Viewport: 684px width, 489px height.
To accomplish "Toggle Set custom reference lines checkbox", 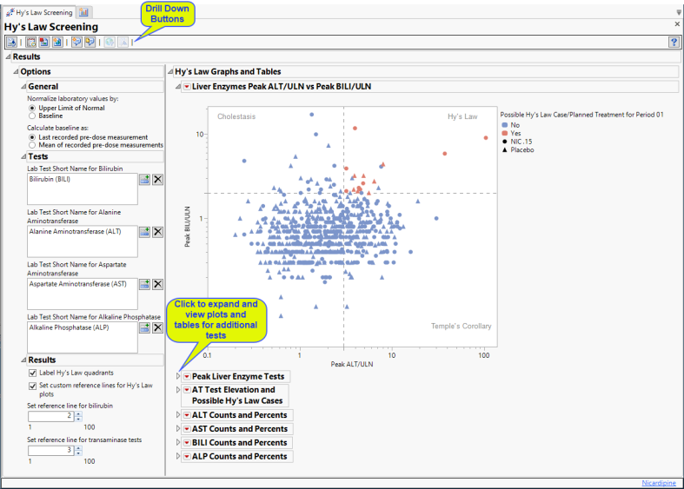I will (x=32, y=387).
